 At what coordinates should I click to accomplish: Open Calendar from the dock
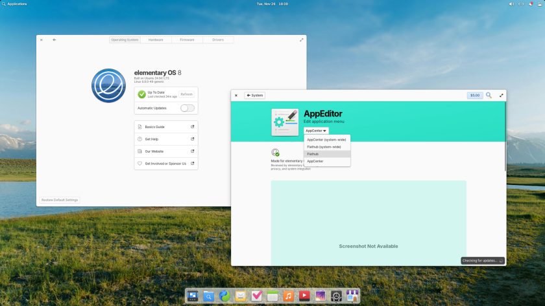pyautogui.click(x=272, y=296)
